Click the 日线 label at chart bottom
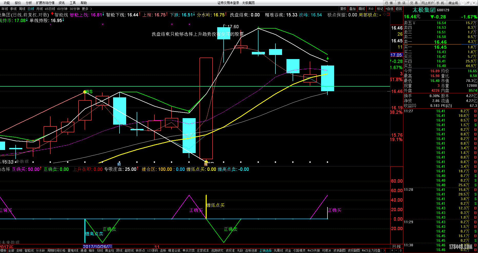Screen dimensions: 478x253 (x=396, y=246)
